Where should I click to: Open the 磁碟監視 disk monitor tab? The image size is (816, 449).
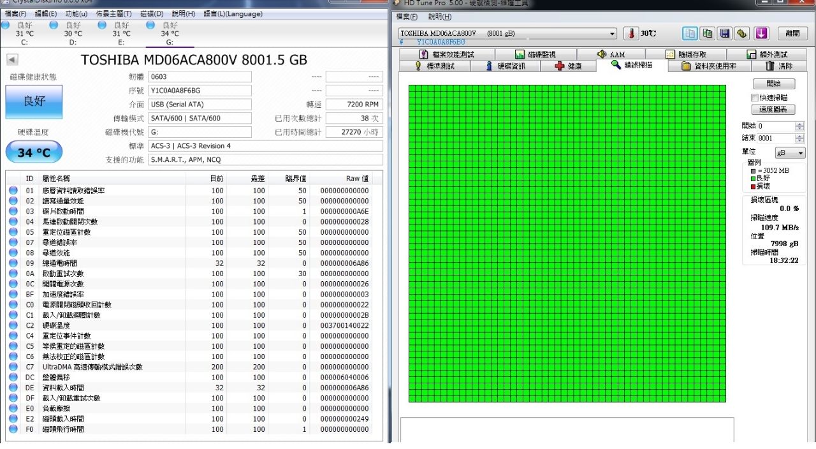535,54
